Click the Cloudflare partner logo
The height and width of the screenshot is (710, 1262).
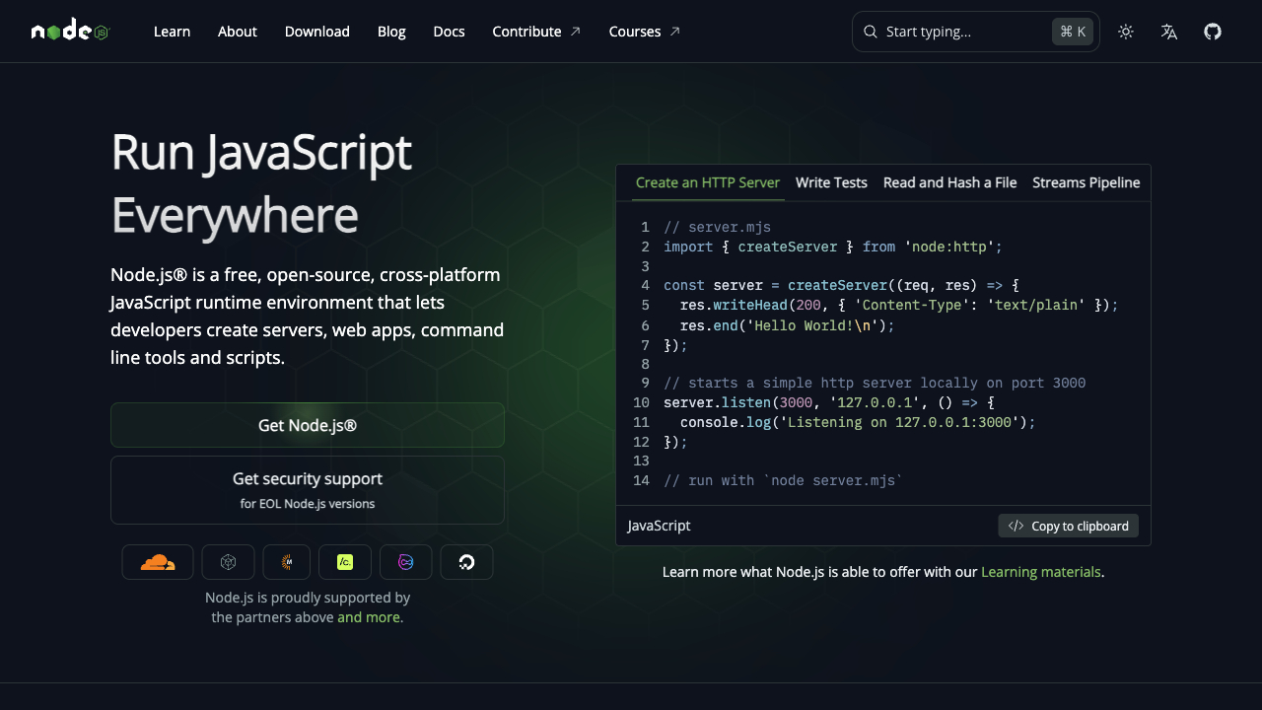[x=158, y=562]
